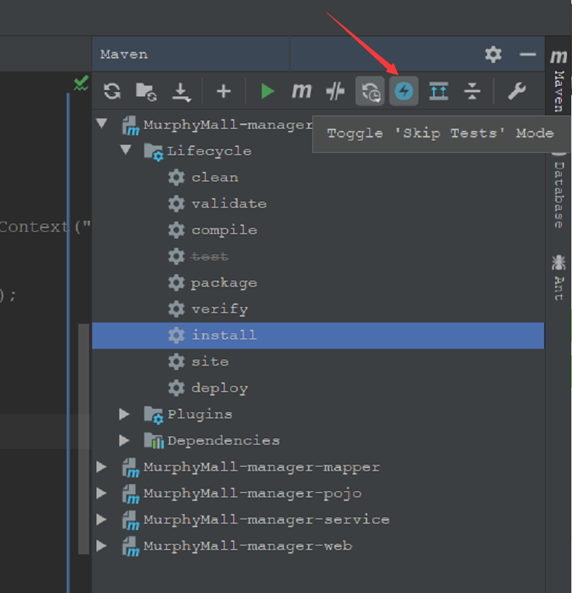The width and height of the screenshot is (572, 593).
Task: Click the Maven panel title
Action: point(124,54)
